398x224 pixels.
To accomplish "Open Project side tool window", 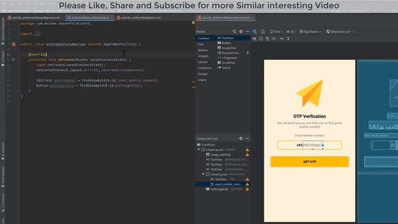I will 2,58.
